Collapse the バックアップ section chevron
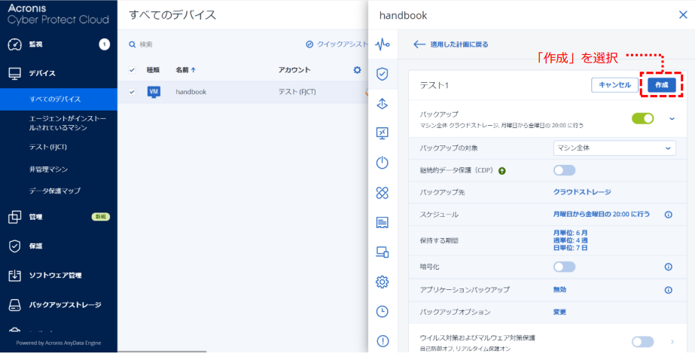 tap(672, 118)
